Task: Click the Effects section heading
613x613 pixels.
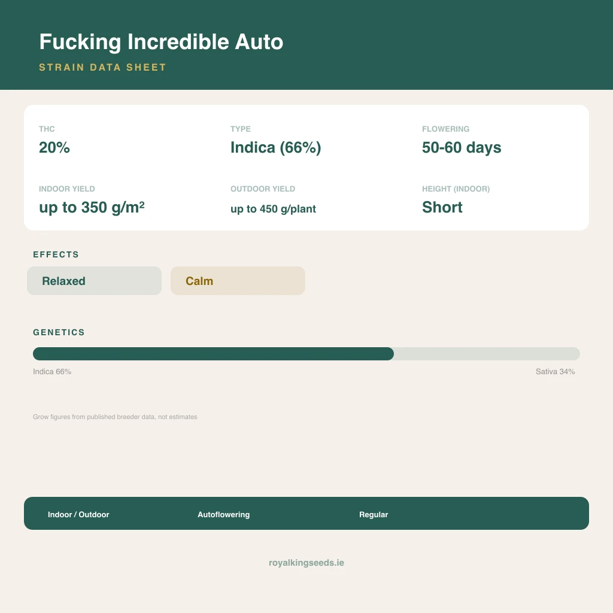Action: 56,254
